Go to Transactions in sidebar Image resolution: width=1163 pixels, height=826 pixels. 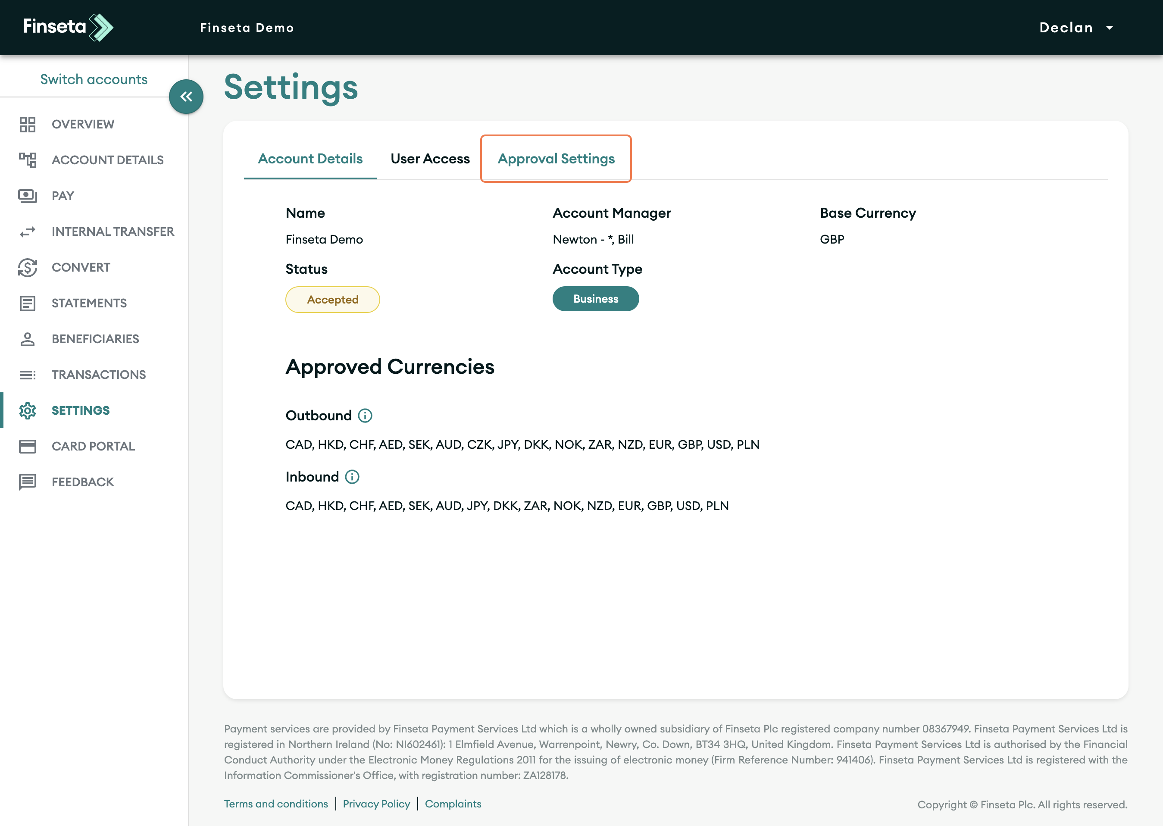[99, 375]
